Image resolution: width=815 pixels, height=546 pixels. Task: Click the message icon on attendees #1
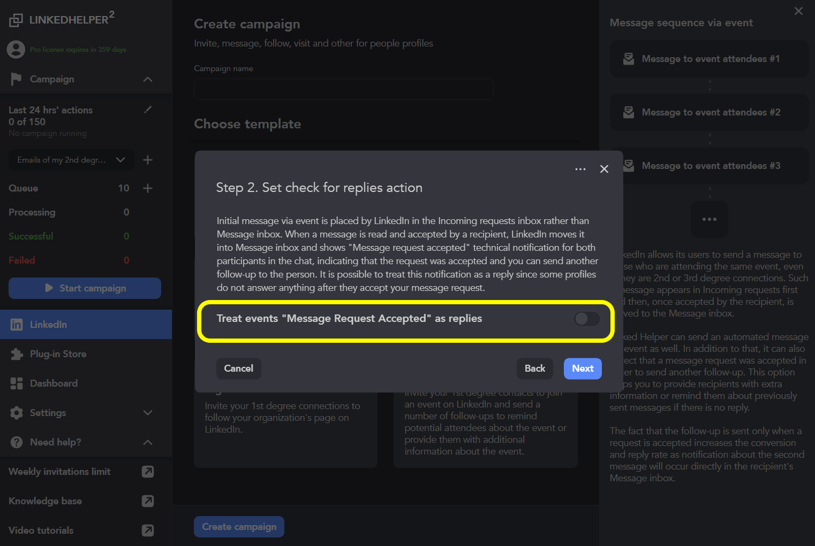click(x=629, y=59)
